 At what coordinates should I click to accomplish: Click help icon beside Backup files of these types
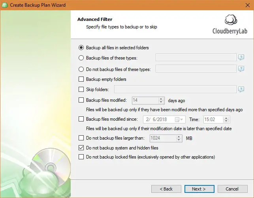click(x=241, y=57)
